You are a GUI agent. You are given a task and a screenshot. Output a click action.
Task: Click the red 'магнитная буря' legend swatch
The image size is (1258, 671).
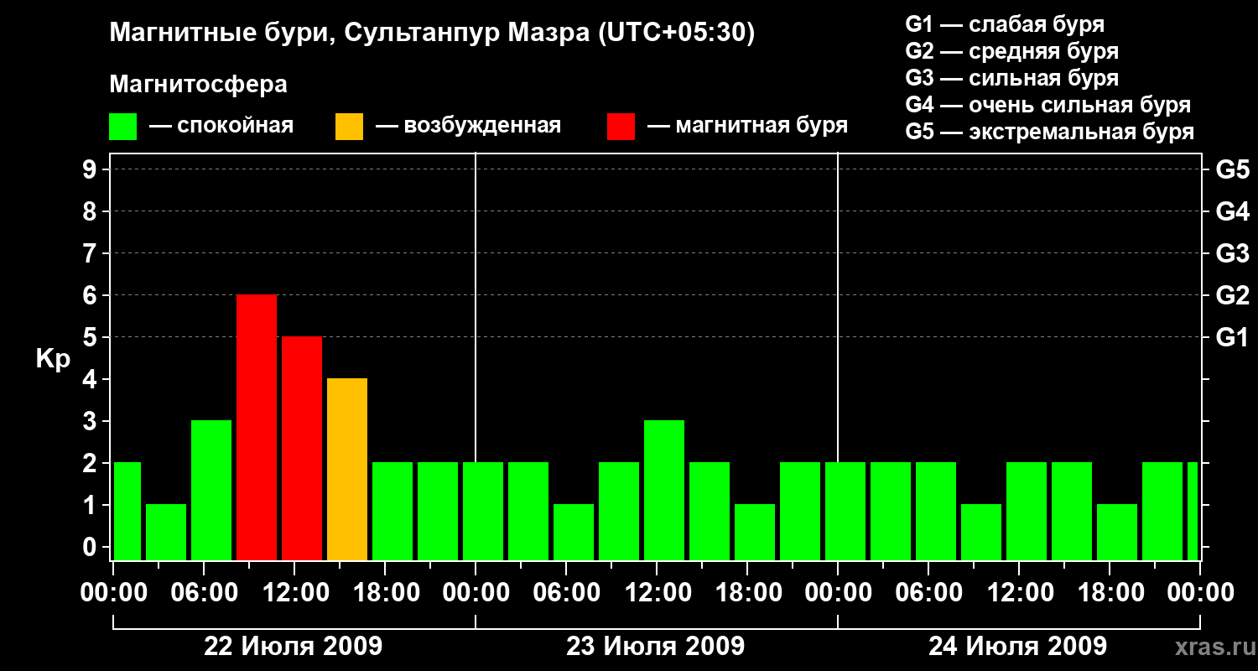(x=621, y=127)
